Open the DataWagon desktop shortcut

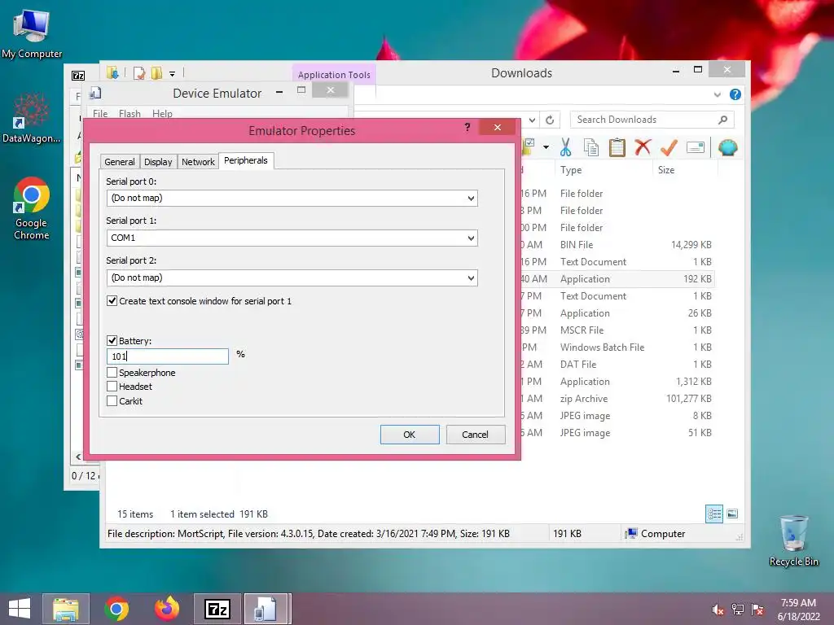(32, 118)
